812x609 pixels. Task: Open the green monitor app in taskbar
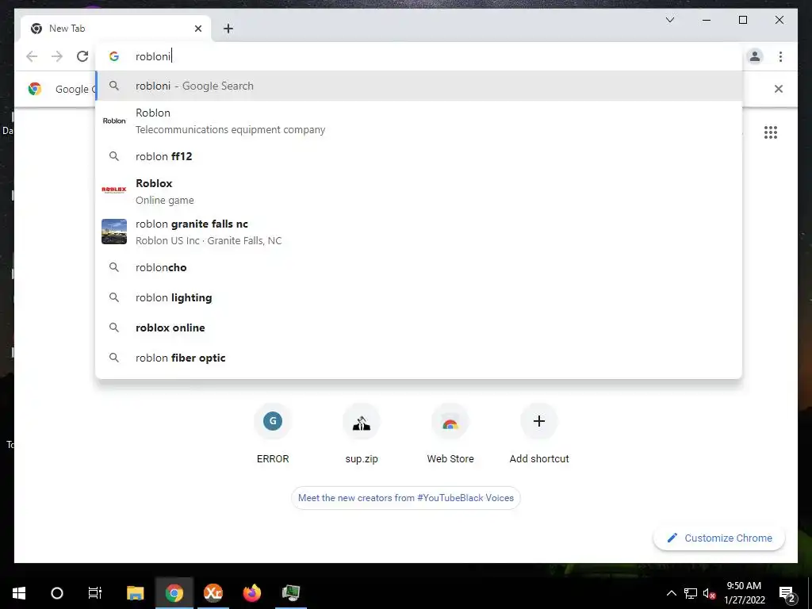291,593
